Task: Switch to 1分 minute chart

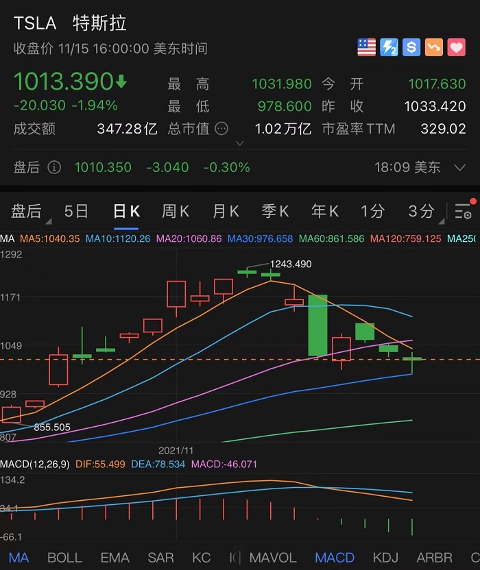Action: pyautogui.click(x=372, y=211)
